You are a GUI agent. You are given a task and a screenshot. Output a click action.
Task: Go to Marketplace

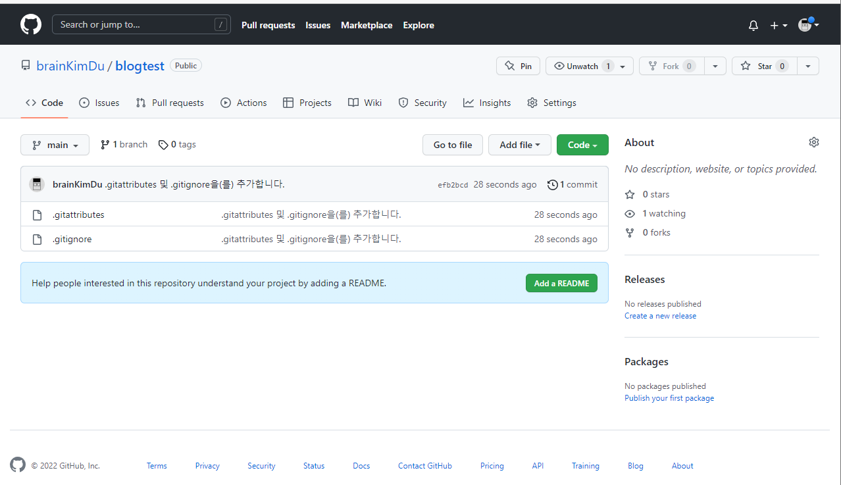click(367, 25)
